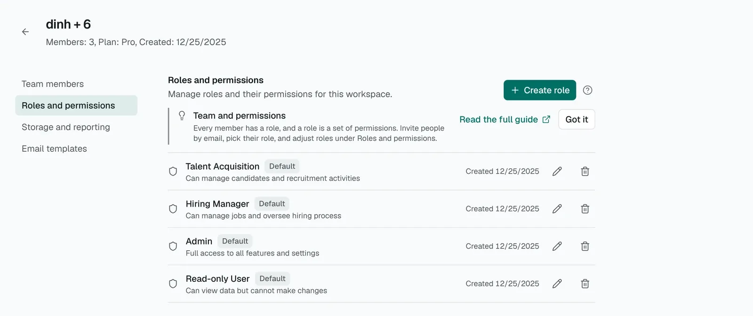The image size is (753, 316).
Task: Go to Email templates
Action: [76, 149]
